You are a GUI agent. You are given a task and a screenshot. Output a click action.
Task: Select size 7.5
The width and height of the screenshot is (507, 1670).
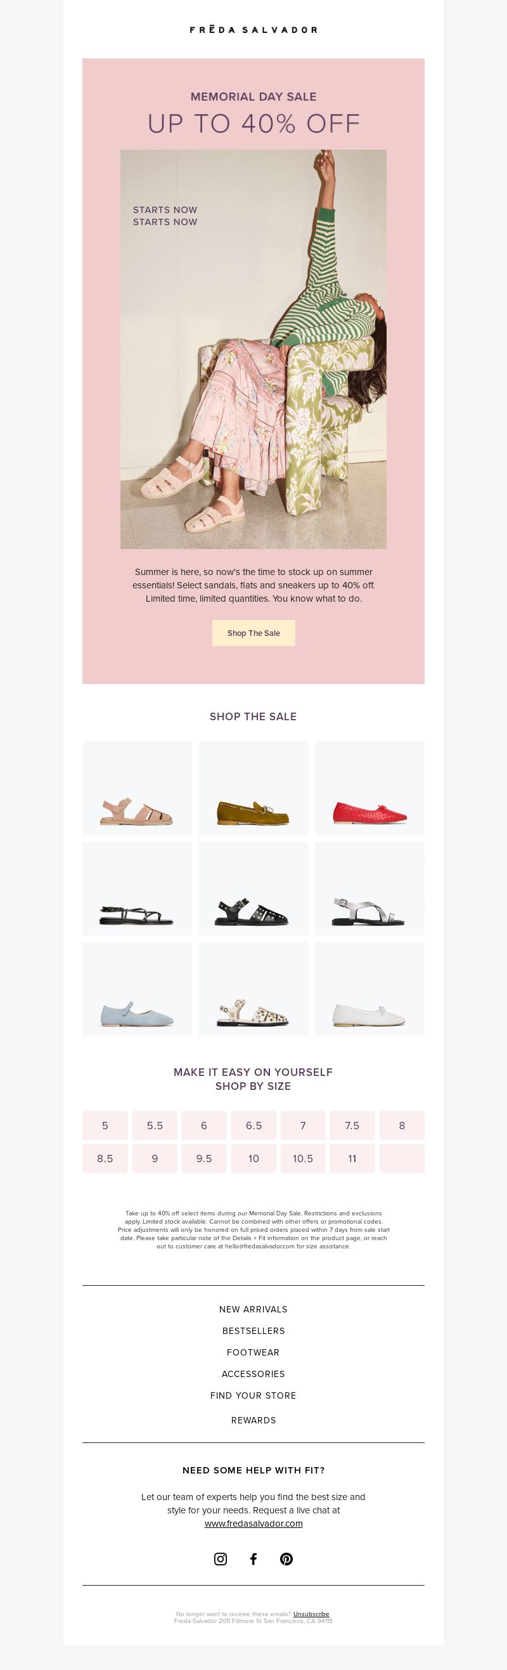tap(352, 1125)
